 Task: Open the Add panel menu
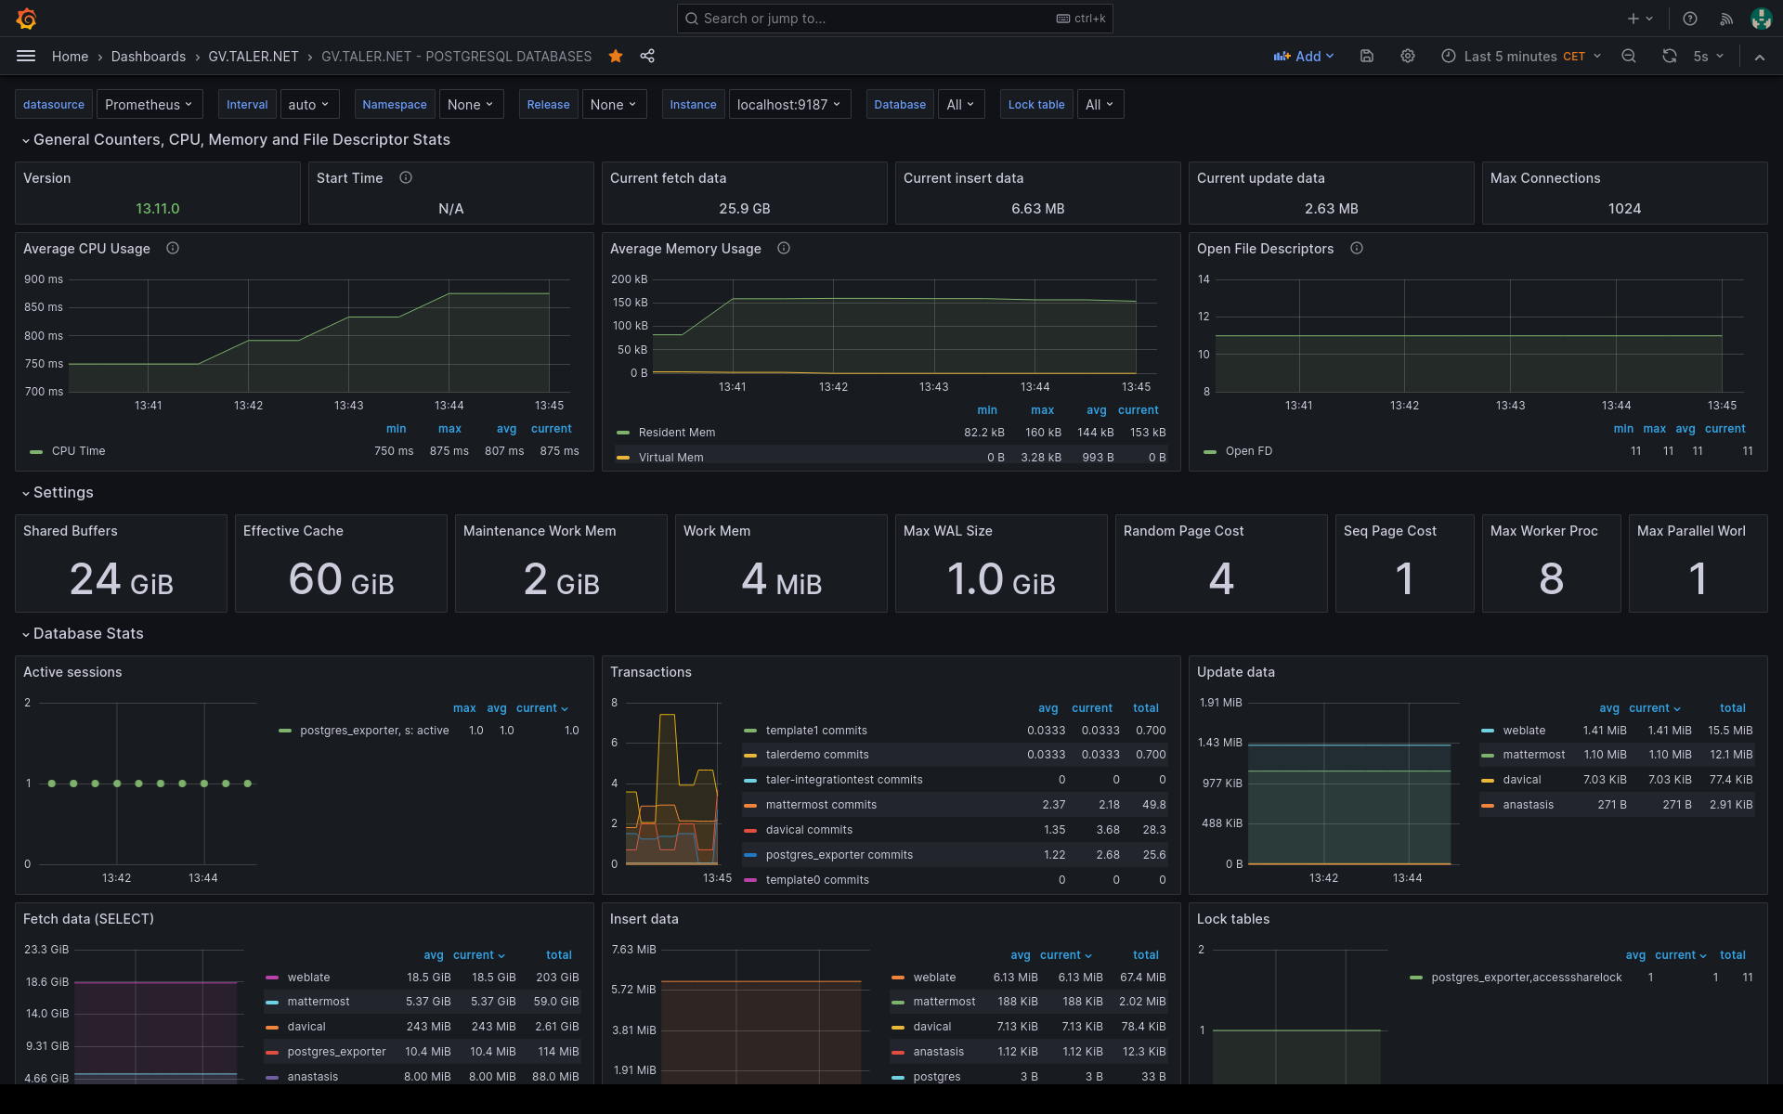1304,57
